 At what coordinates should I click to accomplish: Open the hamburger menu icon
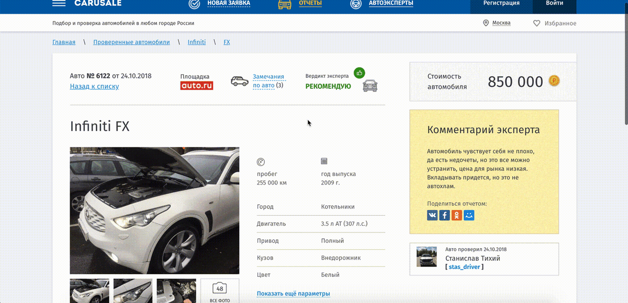[59, 3]
